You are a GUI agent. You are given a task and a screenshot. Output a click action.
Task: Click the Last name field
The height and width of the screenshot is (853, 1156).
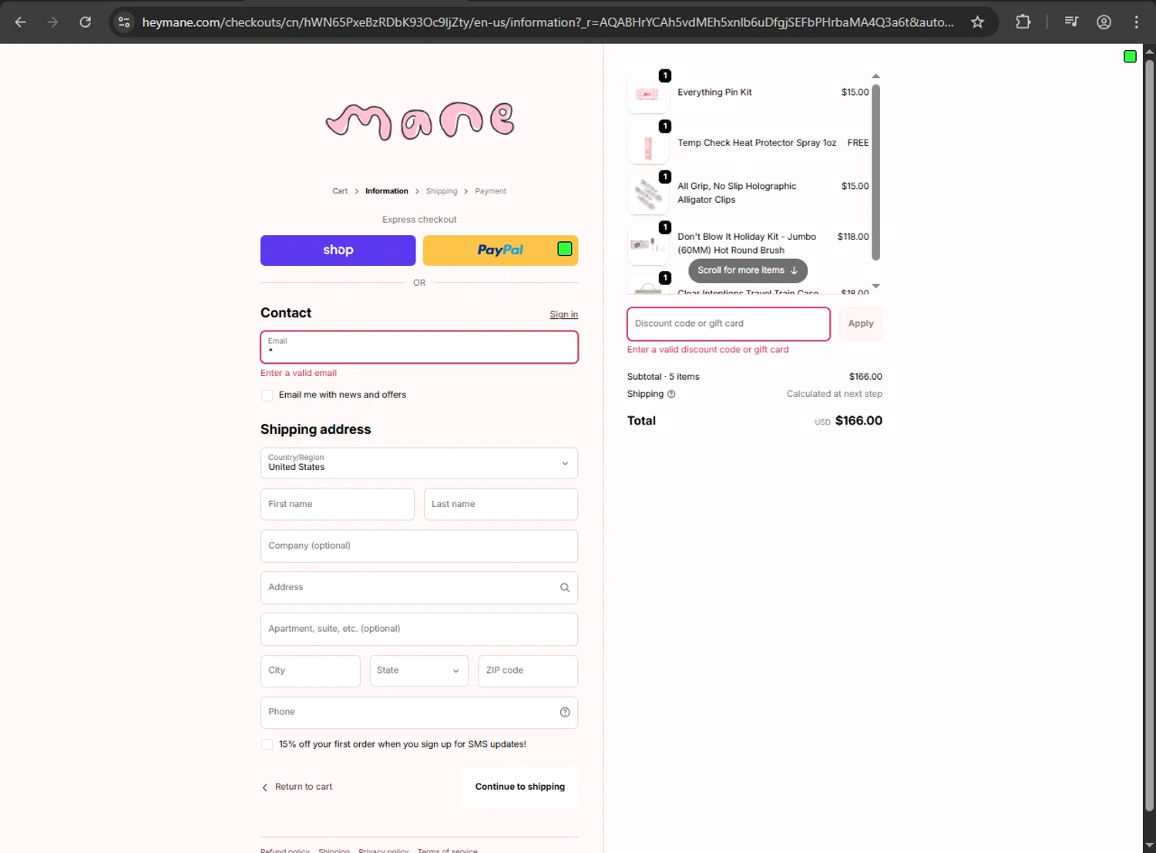click(501, 505)
